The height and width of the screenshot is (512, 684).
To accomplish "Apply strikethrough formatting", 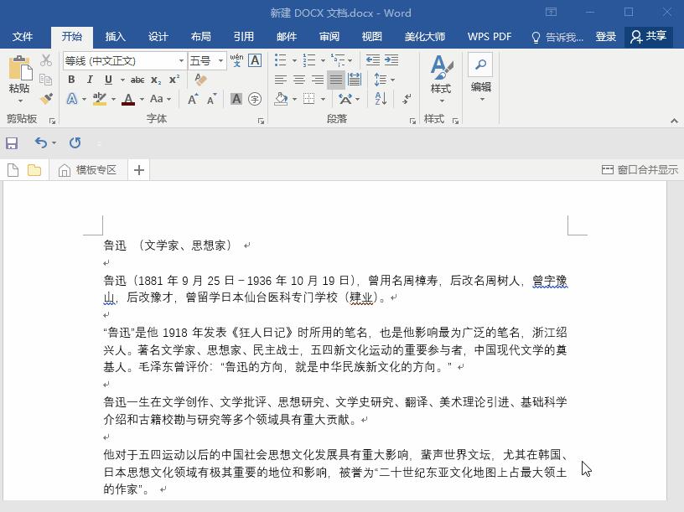I will click(x=138, y=80).
